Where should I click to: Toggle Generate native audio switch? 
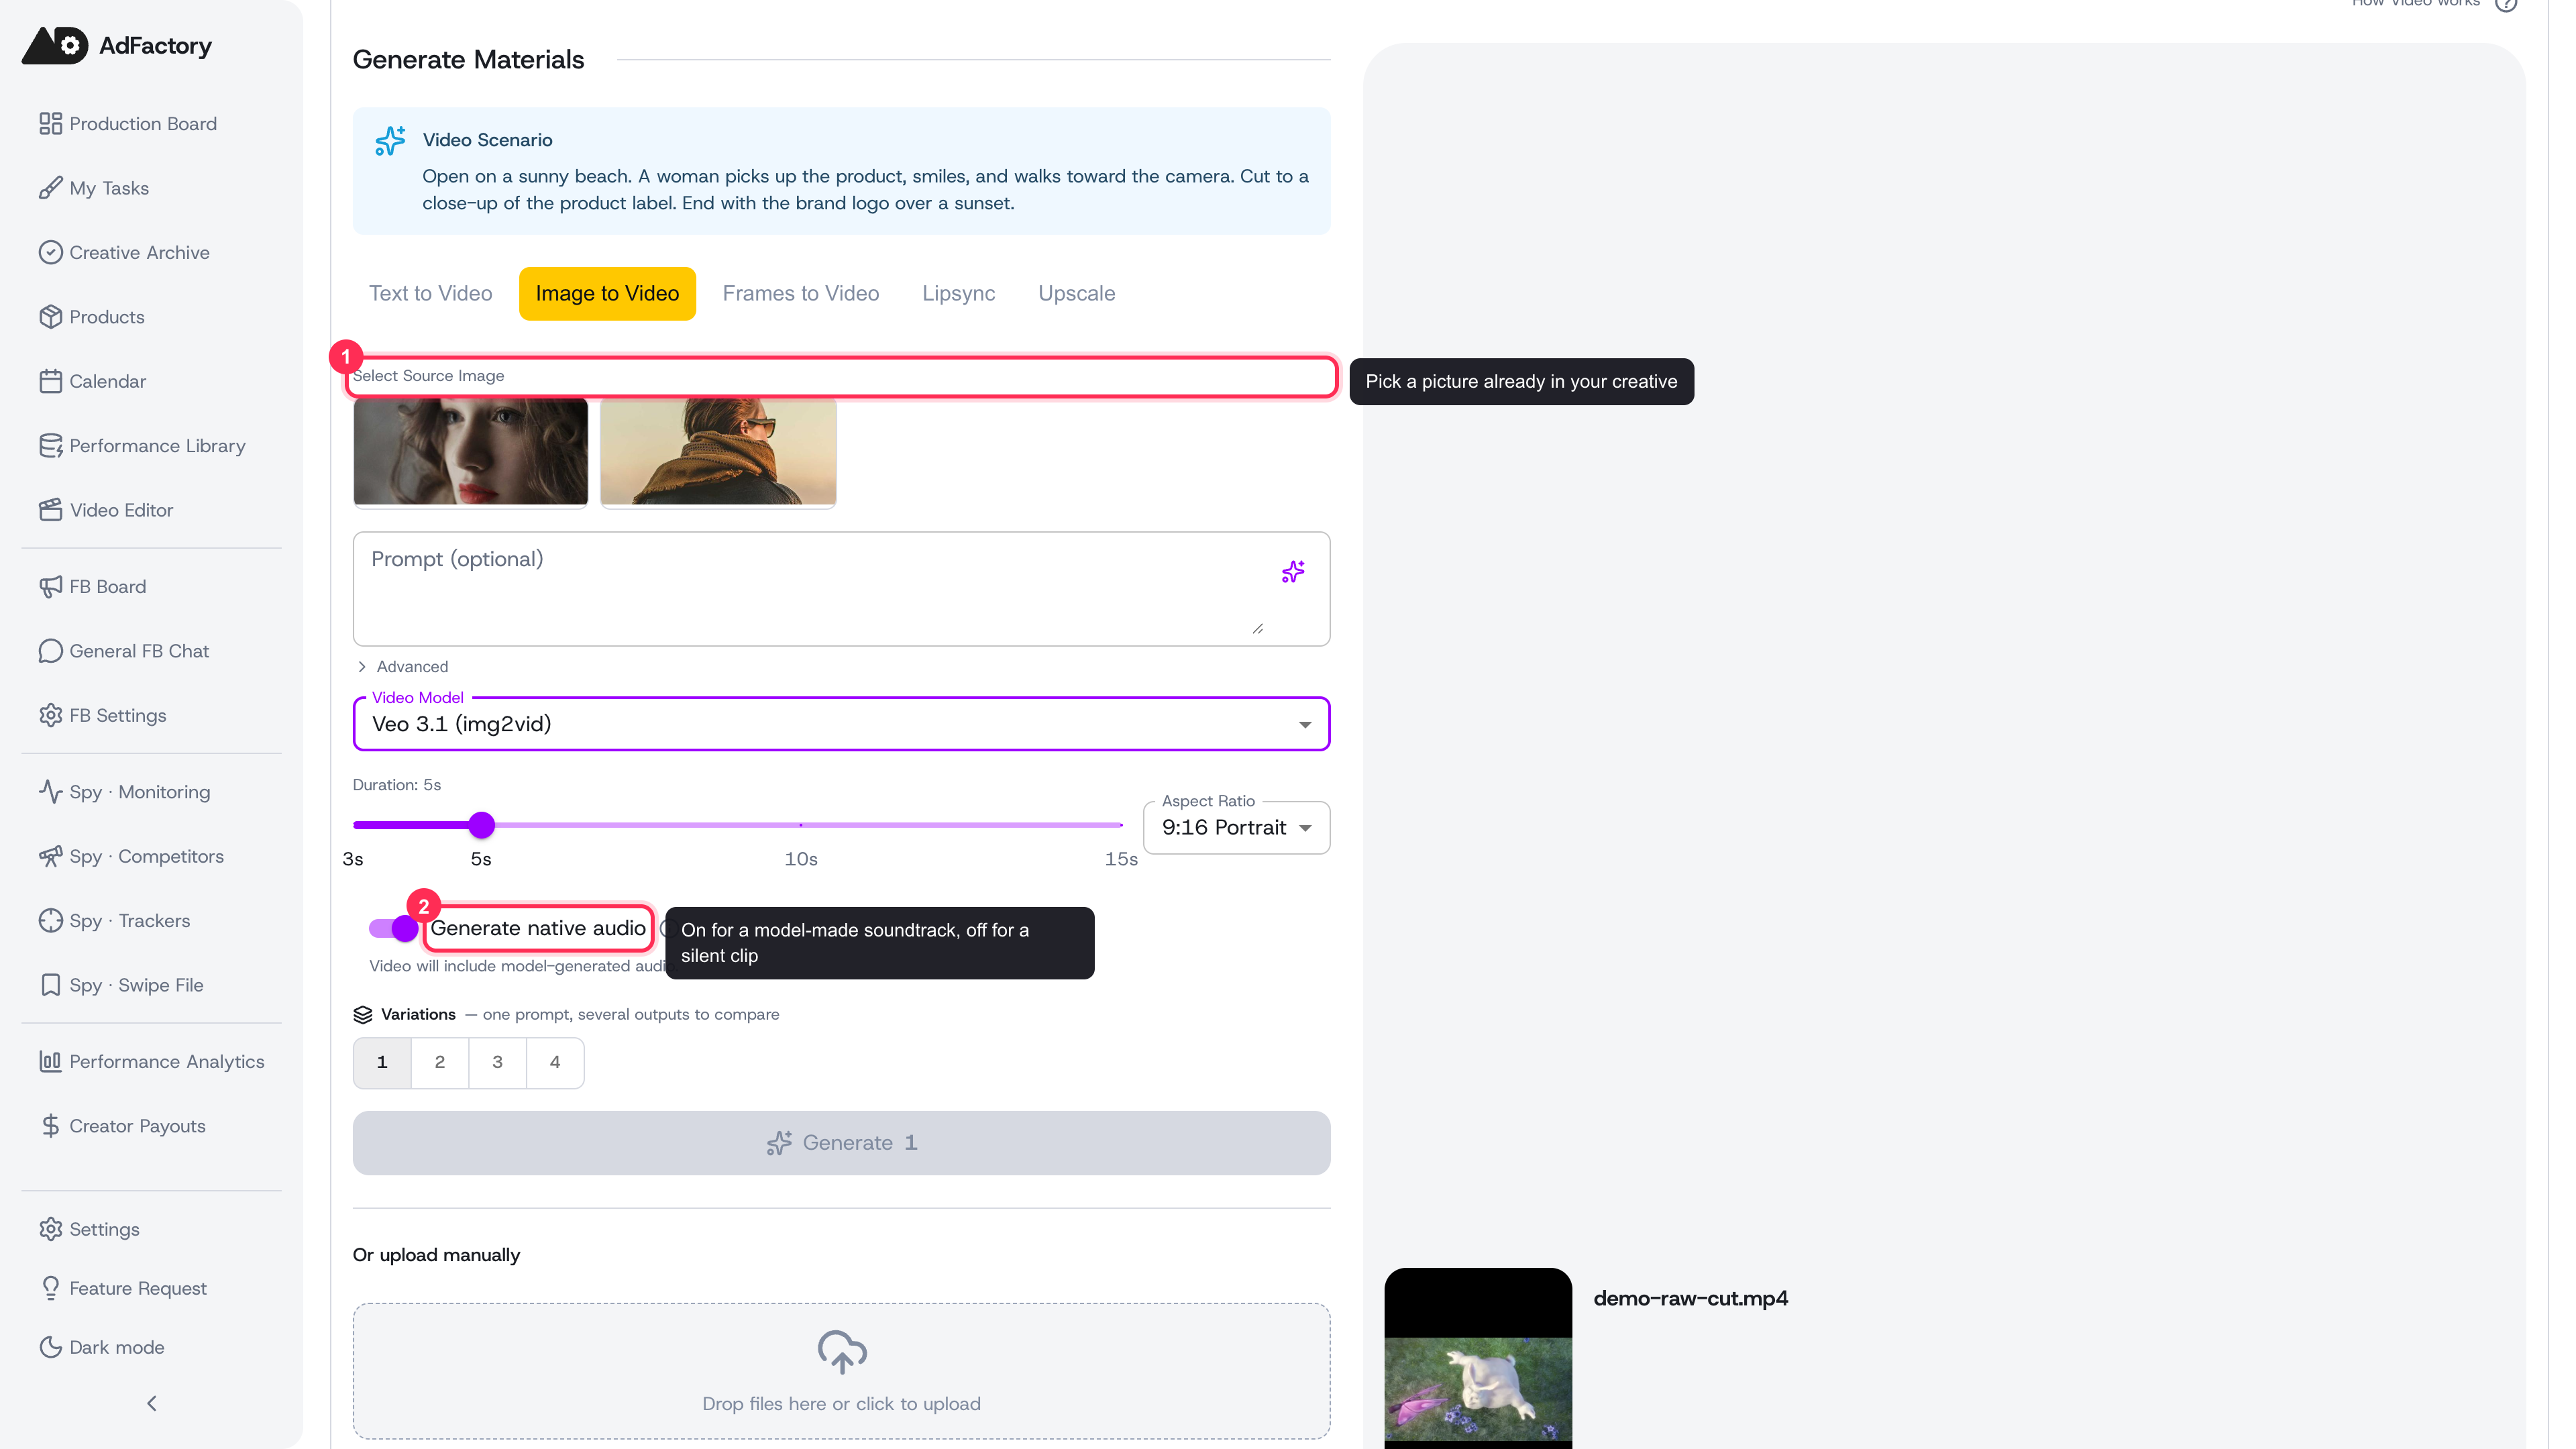click(393, 928)
